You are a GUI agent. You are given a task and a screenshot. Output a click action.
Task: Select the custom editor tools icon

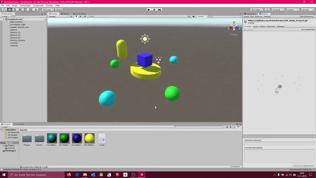point(36,10)
